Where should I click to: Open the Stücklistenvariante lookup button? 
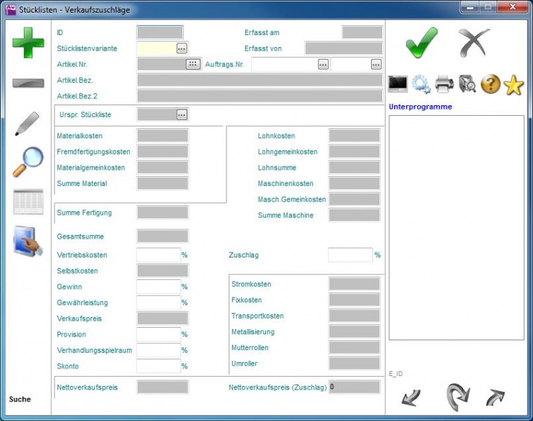(x=182, y=48)
